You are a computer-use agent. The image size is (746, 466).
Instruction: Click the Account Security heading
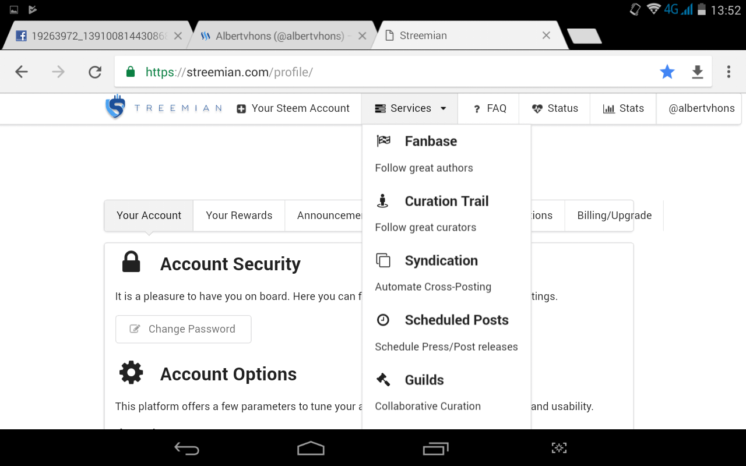(230, 264)
